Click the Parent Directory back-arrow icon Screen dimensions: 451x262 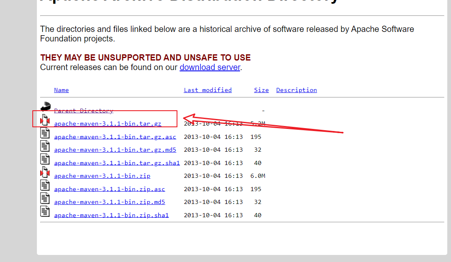pos(46,107)
